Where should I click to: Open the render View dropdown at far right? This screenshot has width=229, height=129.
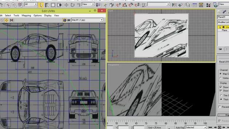pyautogui.click(x=224, y=4)
